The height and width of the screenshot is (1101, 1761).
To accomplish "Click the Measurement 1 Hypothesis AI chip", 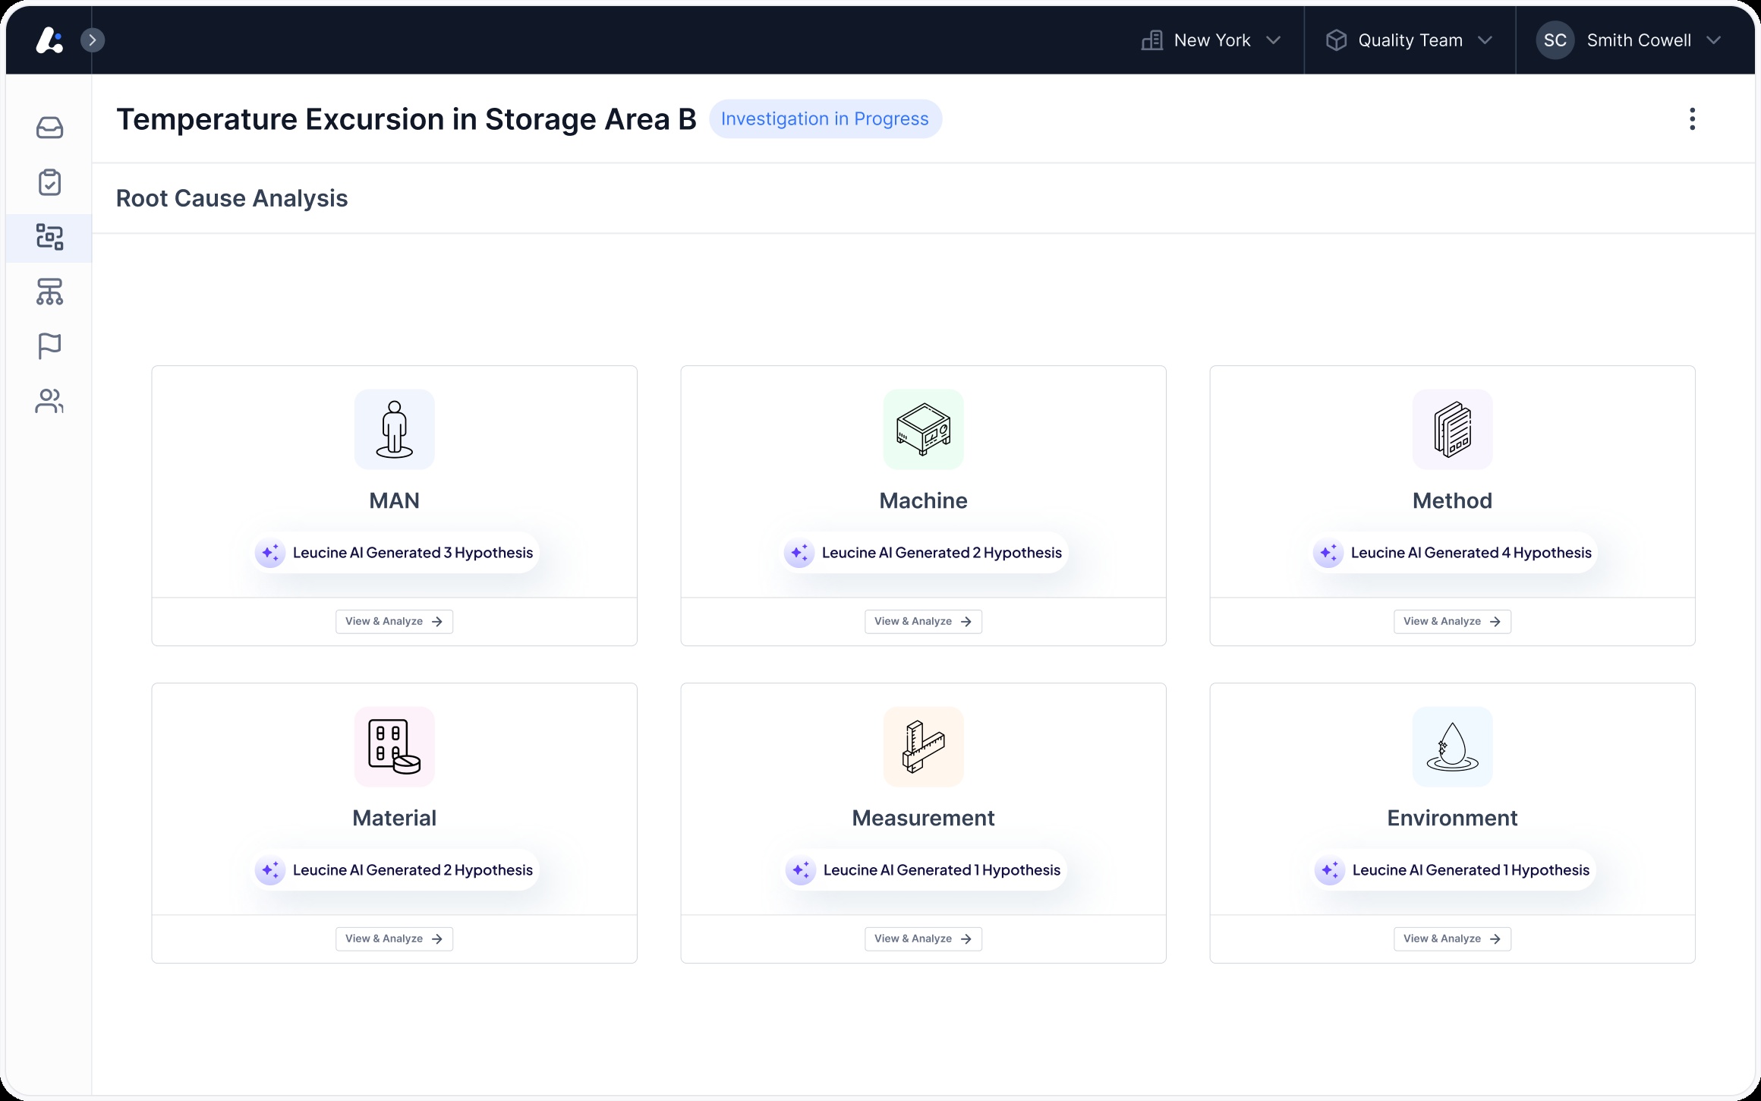I will pos(923,870).
